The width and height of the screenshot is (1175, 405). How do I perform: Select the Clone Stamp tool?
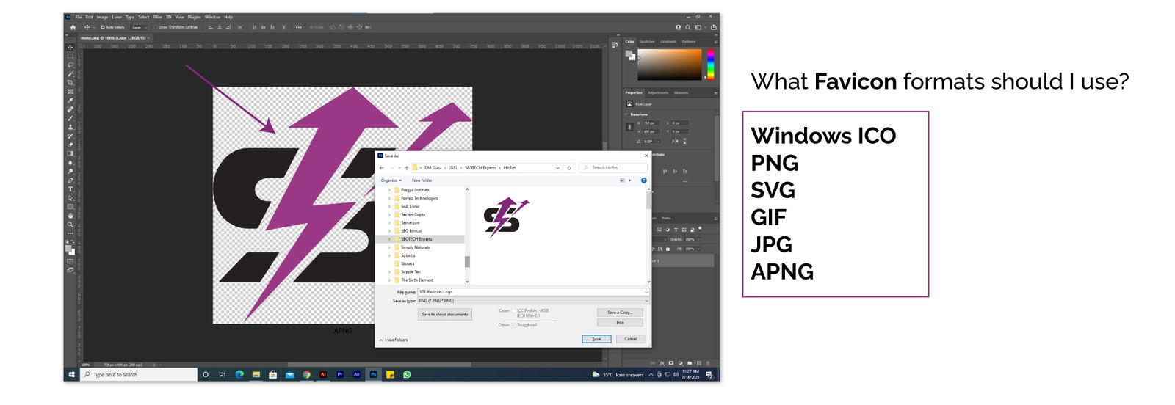[70, 127]
